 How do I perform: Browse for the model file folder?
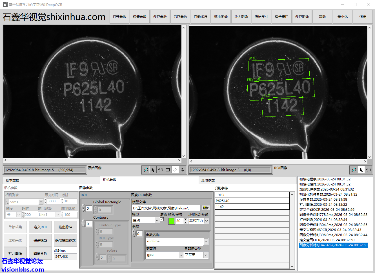click(206, 208)
